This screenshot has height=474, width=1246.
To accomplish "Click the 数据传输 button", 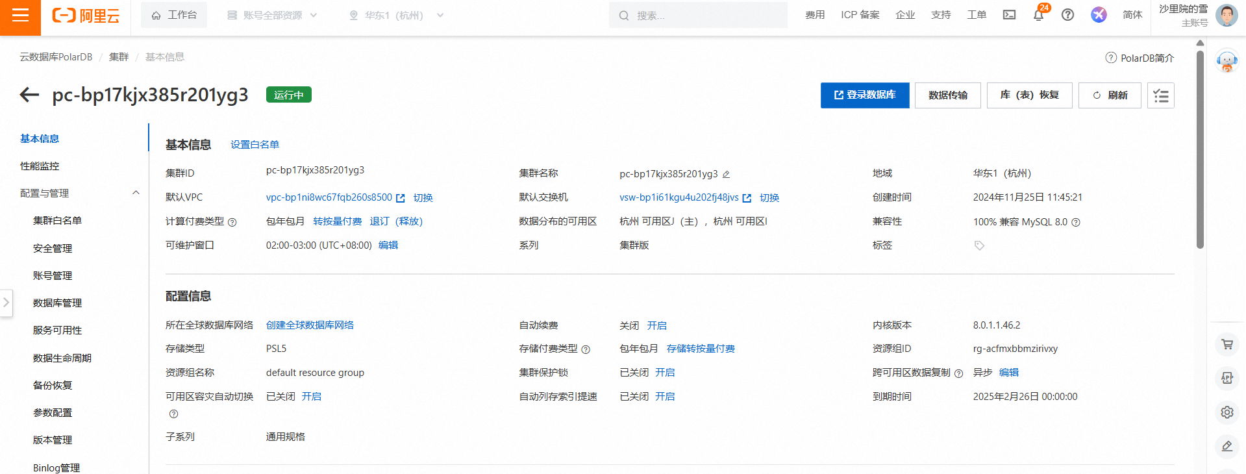I will tap(947, 95).
